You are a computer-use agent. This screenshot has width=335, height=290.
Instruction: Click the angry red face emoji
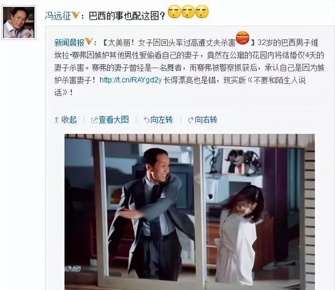coord(242,38)
